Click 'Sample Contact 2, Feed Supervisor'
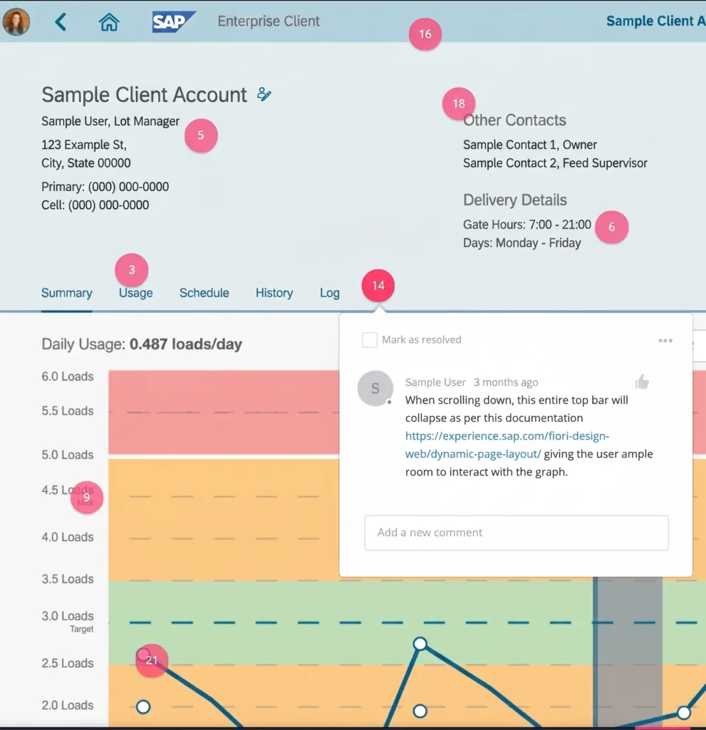The width and height of the screenshot is (706, 730). coord(555,163)
